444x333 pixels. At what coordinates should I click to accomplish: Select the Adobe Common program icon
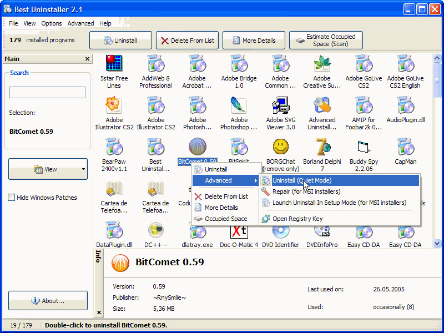click(280, 63)
